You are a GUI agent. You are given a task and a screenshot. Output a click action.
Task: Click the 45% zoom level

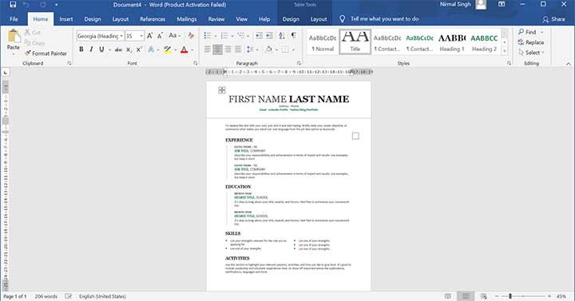(561, 296)
